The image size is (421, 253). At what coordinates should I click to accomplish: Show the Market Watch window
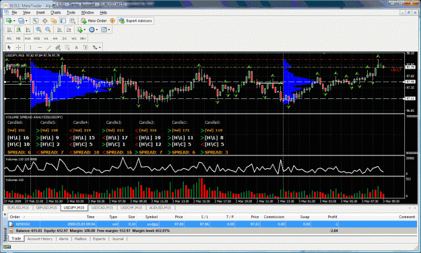point(35,21)
